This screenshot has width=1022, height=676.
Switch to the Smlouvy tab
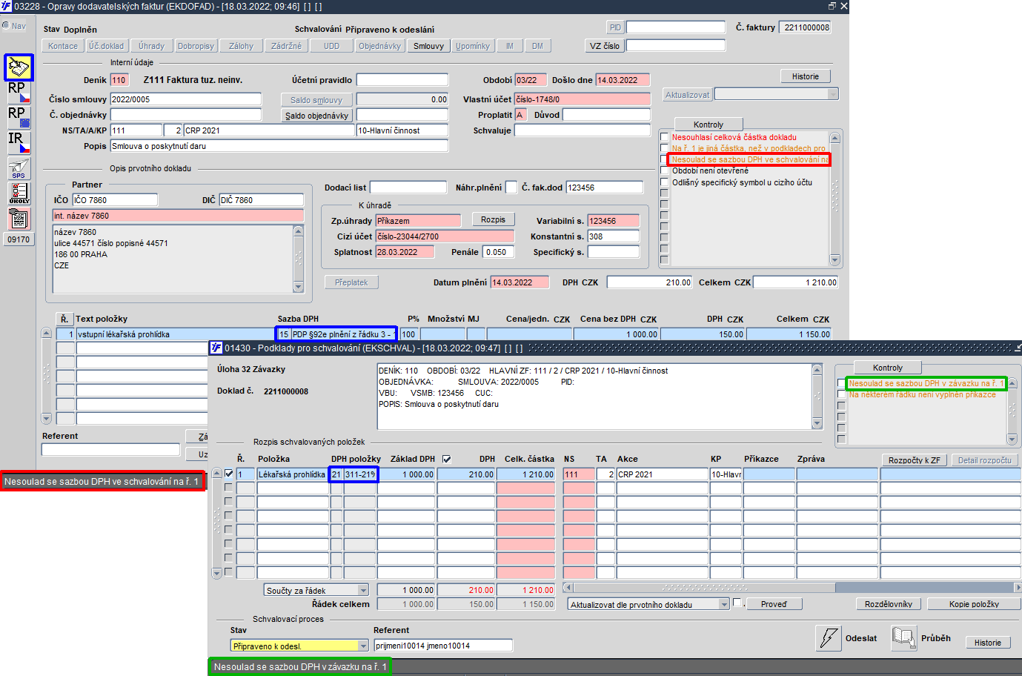428,46
